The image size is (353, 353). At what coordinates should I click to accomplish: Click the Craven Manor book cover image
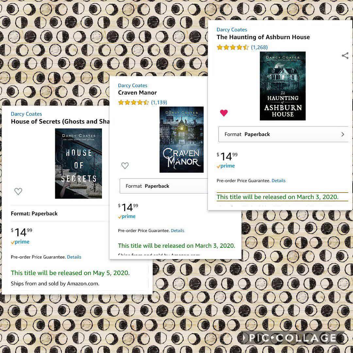click(x=181, y=140)
